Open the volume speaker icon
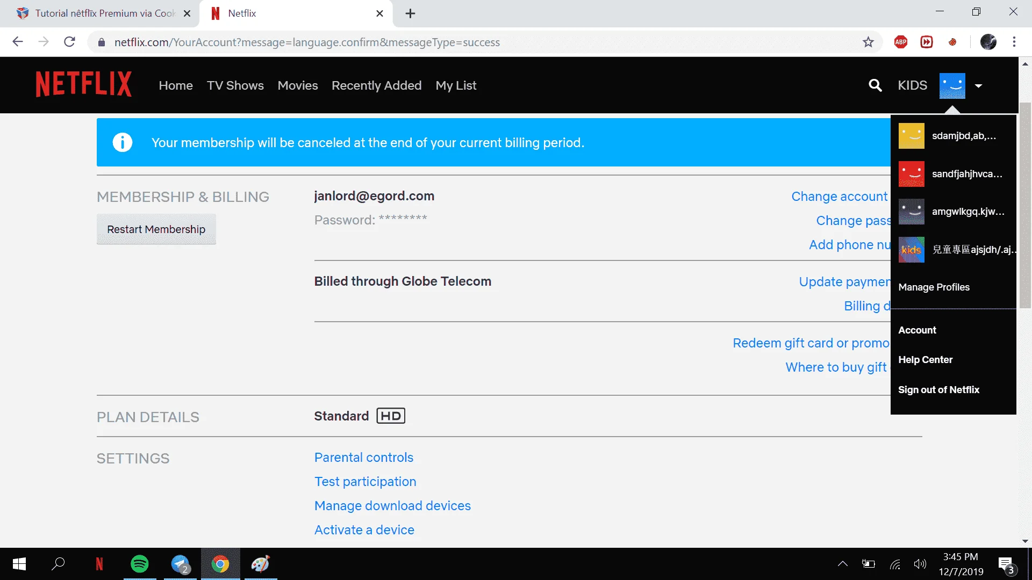 pos(920,564)
